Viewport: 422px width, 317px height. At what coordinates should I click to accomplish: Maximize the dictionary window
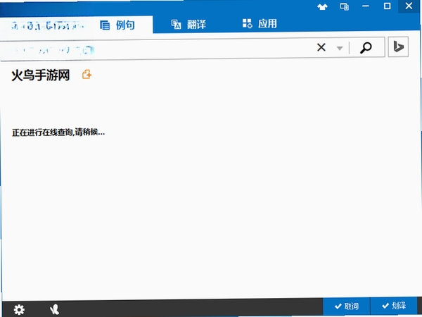click(387, 6)
